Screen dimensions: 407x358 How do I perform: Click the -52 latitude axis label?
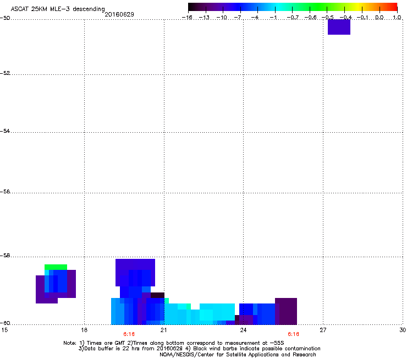(x=5, y=73)
